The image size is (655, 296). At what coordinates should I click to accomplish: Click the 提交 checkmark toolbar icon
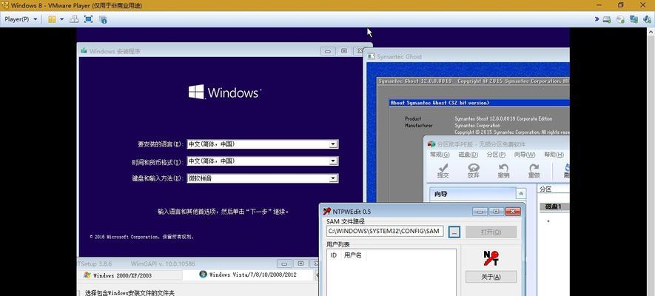coord(443,171)
